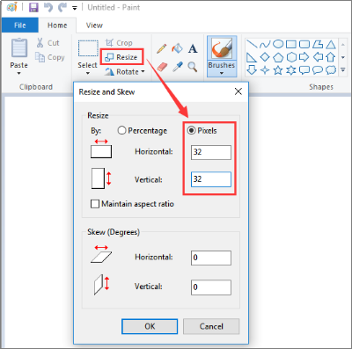This screenshot has height=349, width=352.
Task: Open the Customize Quick Access Toolbar dropdown
Action: click(75, 9)
